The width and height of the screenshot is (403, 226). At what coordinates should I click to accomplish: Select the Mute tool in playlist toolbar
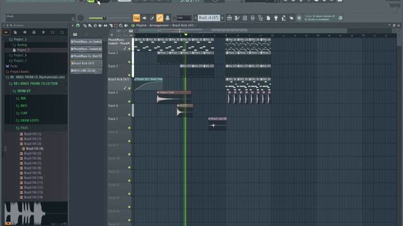coord(100,26)
